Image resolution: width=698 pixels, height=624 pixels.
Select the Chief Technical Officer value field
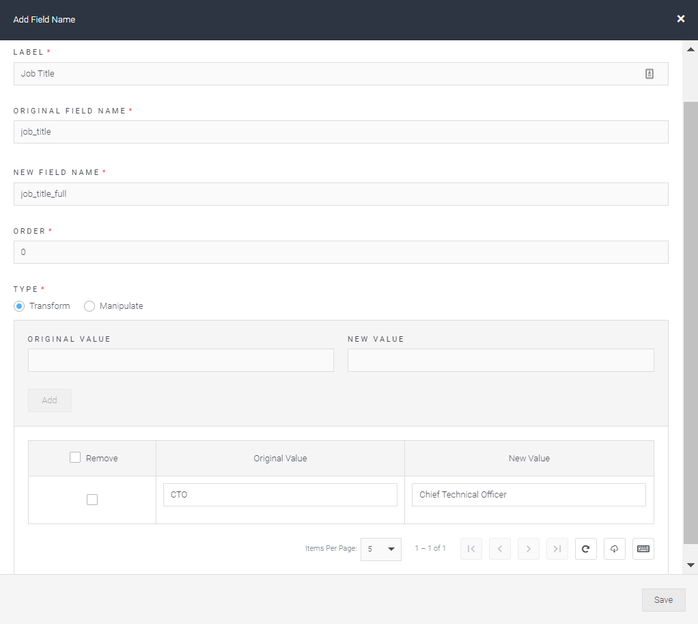529,494
